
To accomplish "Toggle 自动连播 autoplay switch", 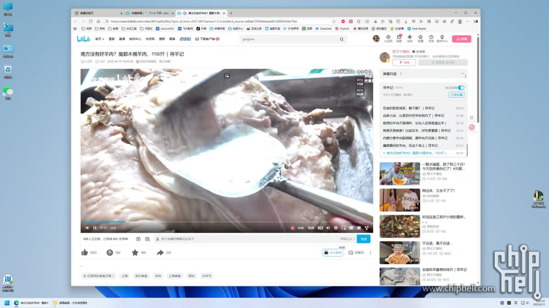I will (x=461, y=88).
